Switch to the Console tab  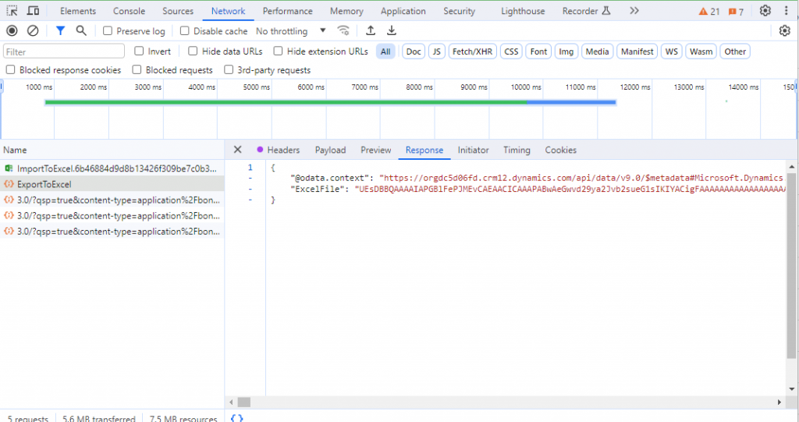click(129, 11)
